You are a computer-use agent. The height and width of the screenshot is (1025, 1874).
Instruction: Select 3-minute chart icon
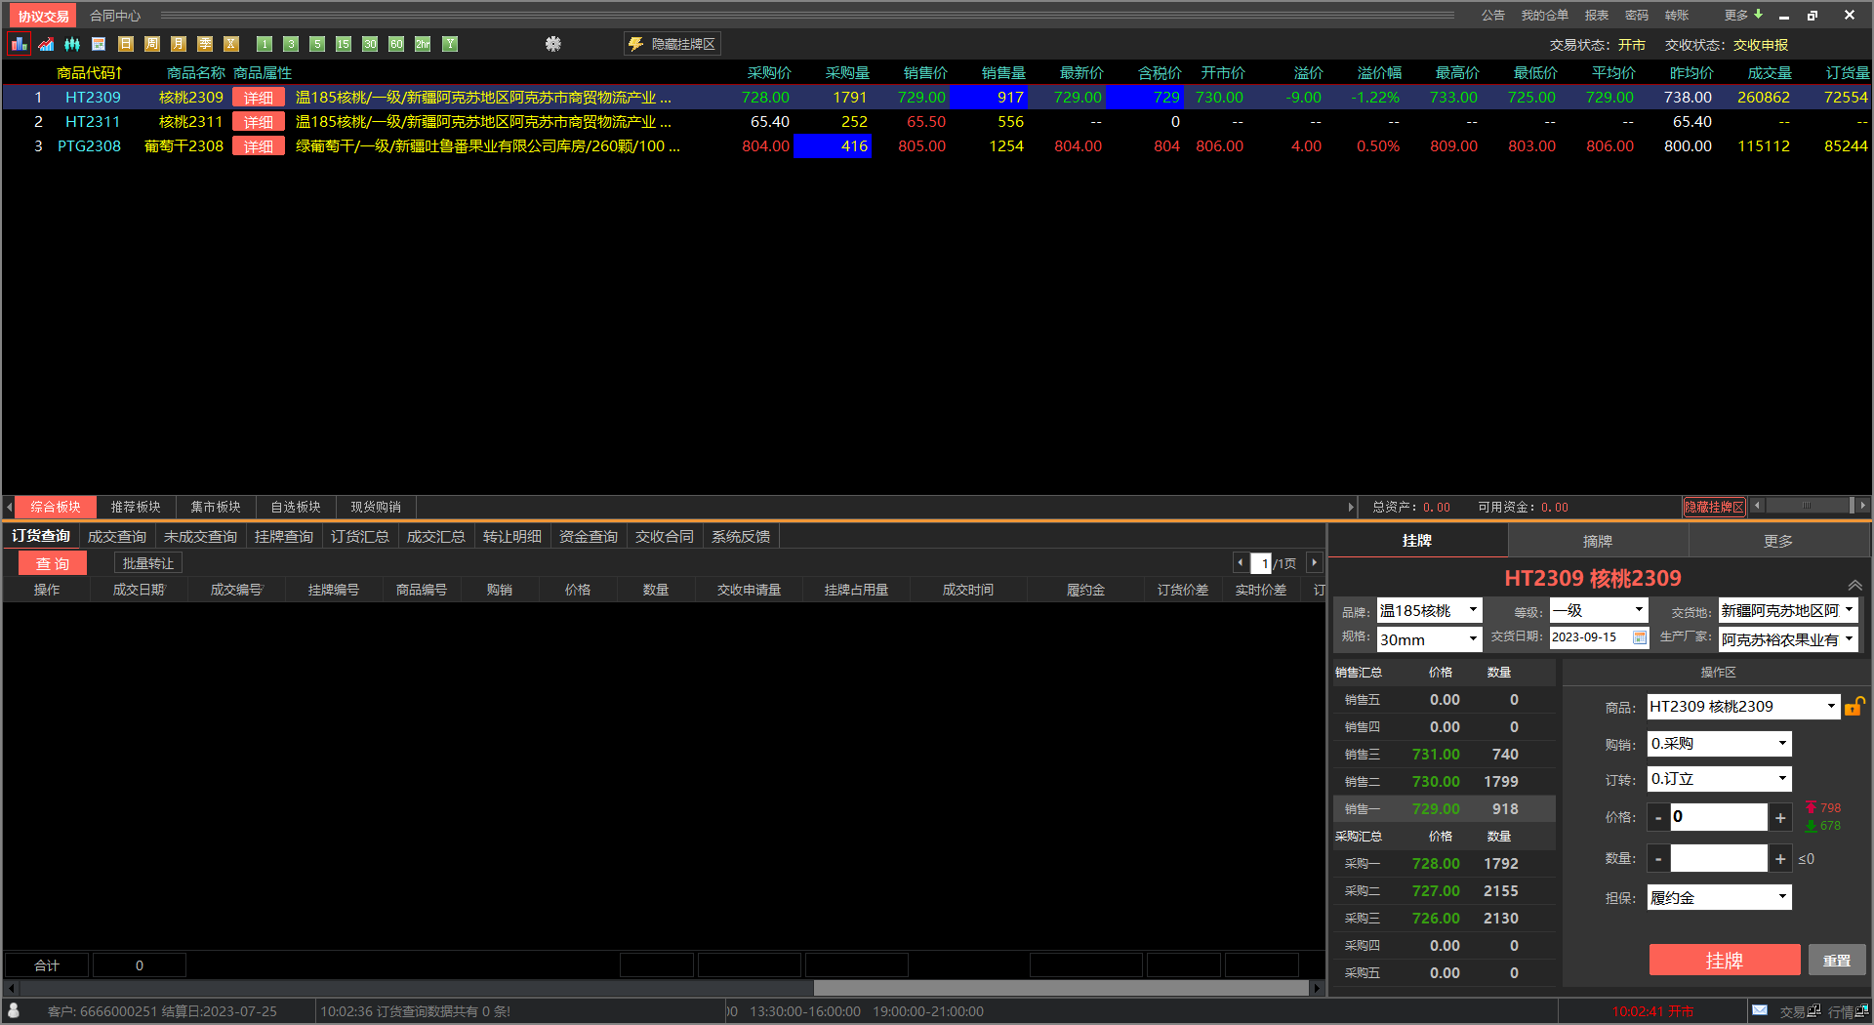pos(291,44)
